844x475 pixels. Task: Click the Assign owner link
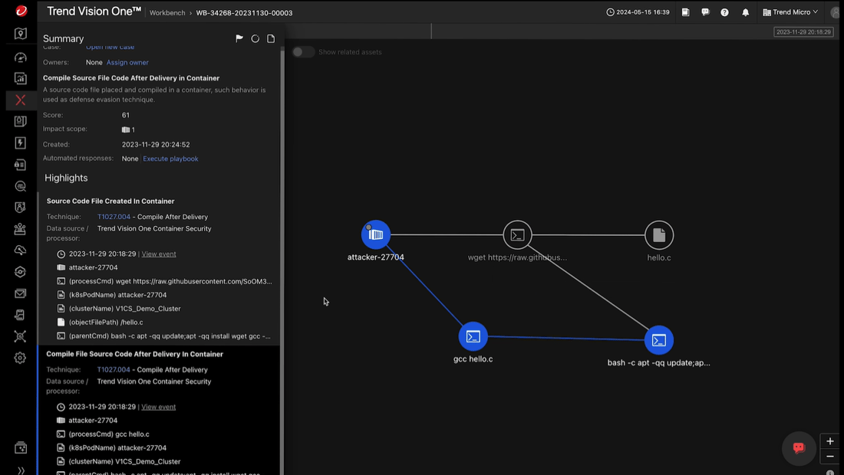[x=127, y=63]
